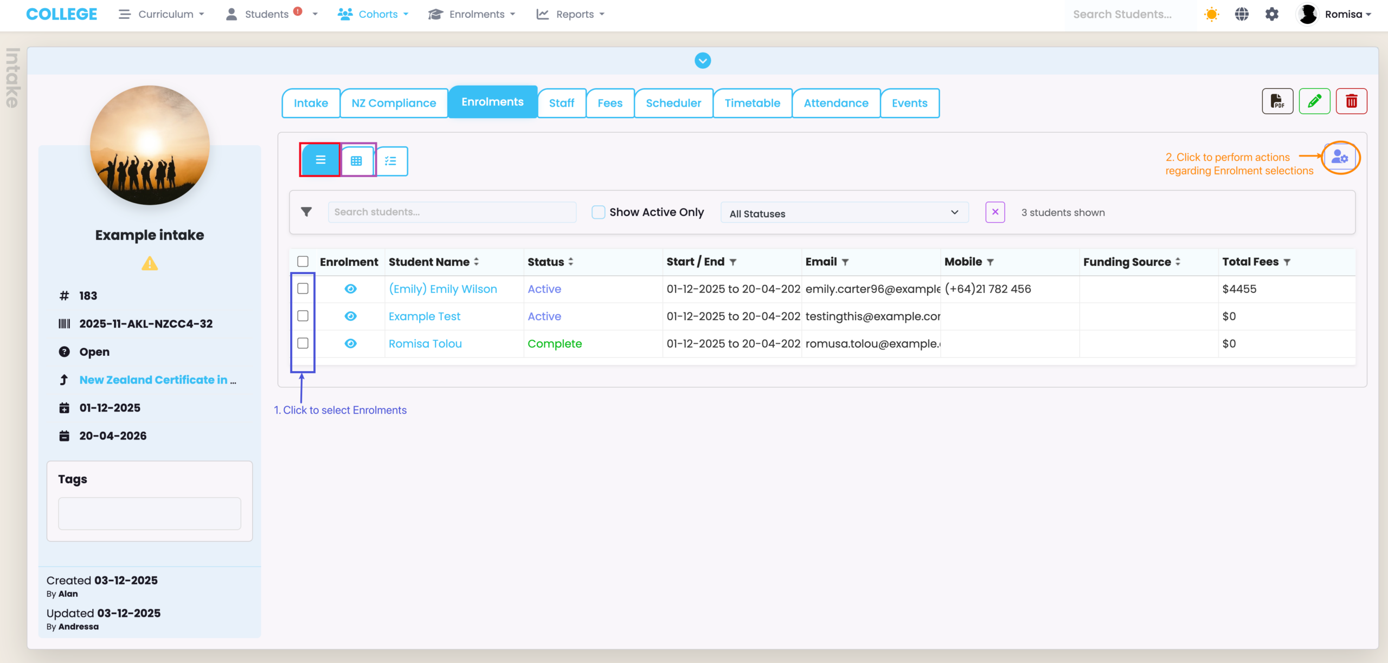Viewport: 1388px width, 663px height.
Task: Clear filters with purple X button
Action: point(995,212)
